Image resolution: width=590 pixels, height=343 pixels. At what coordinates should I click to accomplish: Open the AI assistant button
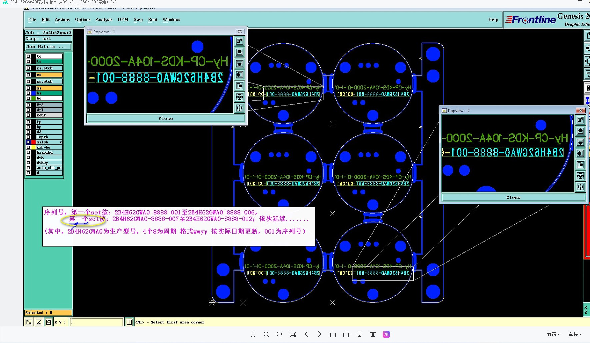point(386,334)
